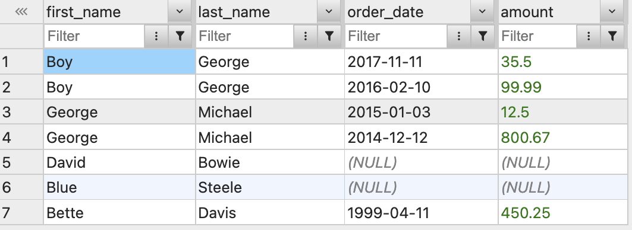Click the first_name filter funnel icon
This screenshot has height=230, width=632.
180,36
